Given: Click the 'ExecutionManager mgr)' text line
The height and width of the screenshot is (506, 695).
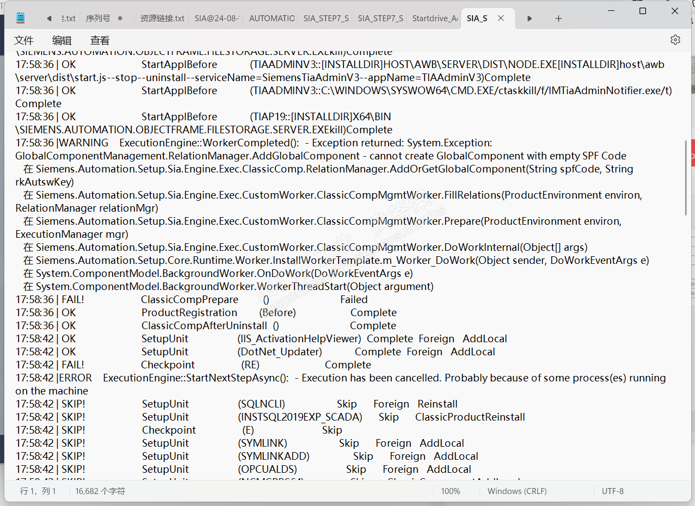Looking at the screenshot, I should point(72,235).
